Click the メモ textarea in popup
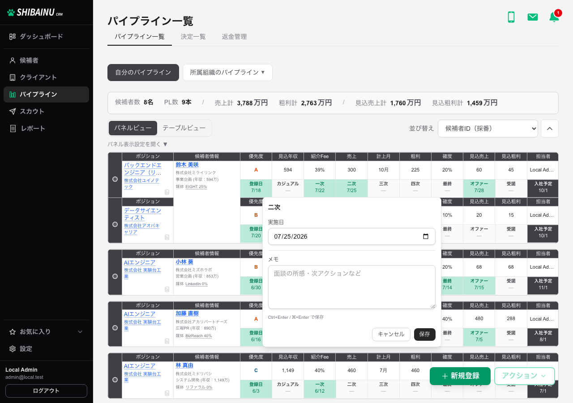Screen dimensions: 573x403 352,287
